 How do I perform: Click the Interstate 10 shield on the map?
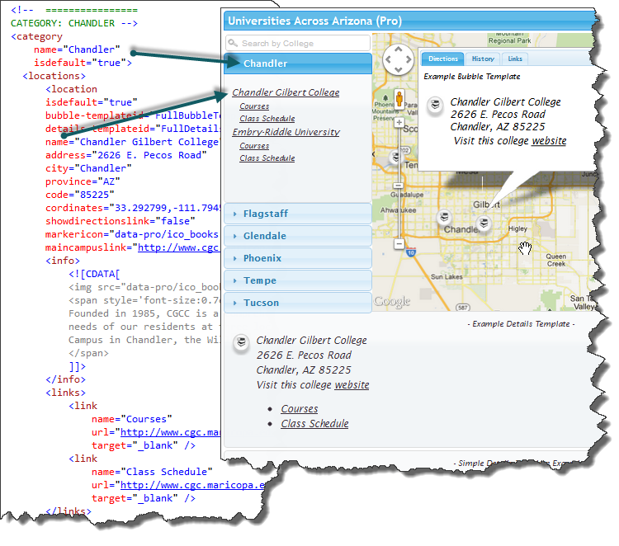point(411,252)
